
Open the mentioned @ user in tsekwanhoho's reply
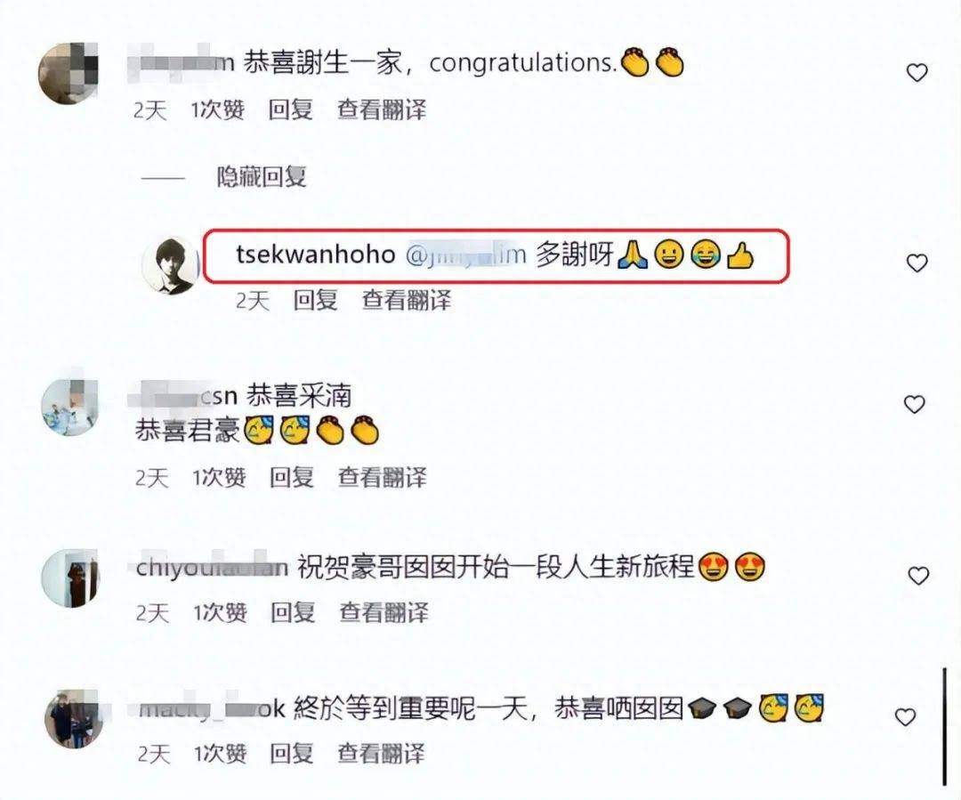coord(465,255)
